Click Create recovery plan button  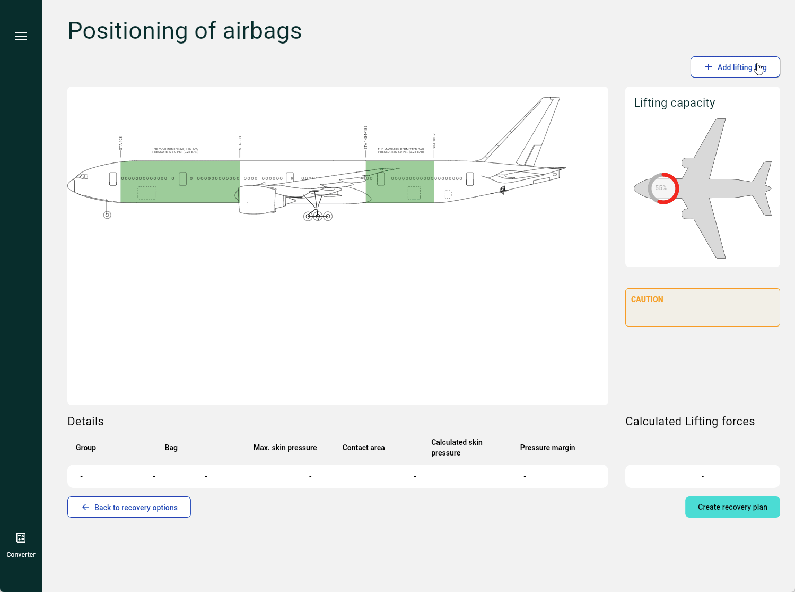click(732, 507)
